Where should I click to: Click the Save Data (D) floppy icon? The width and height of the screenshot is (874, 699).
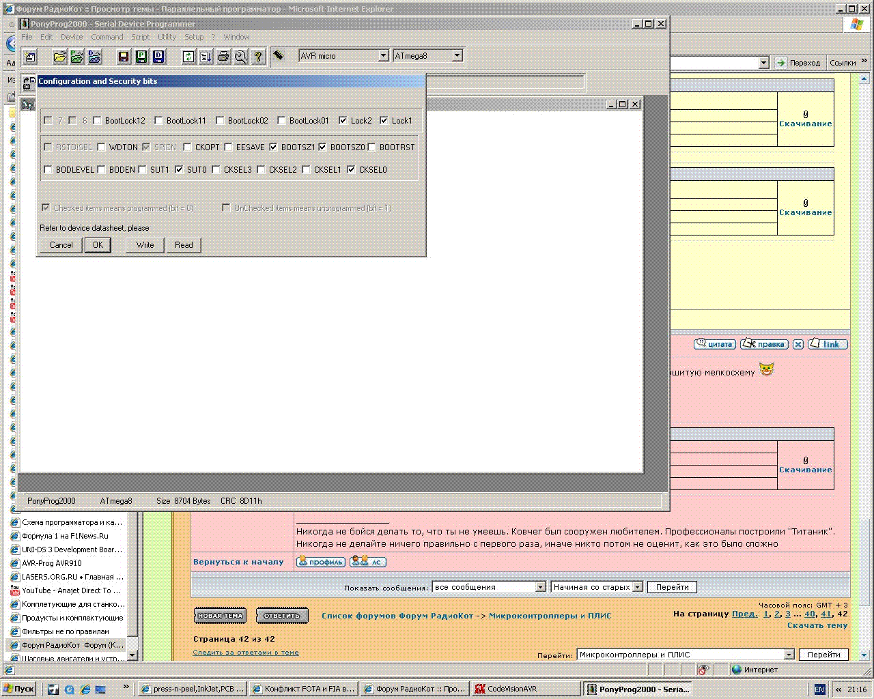(x=158, y=57)
